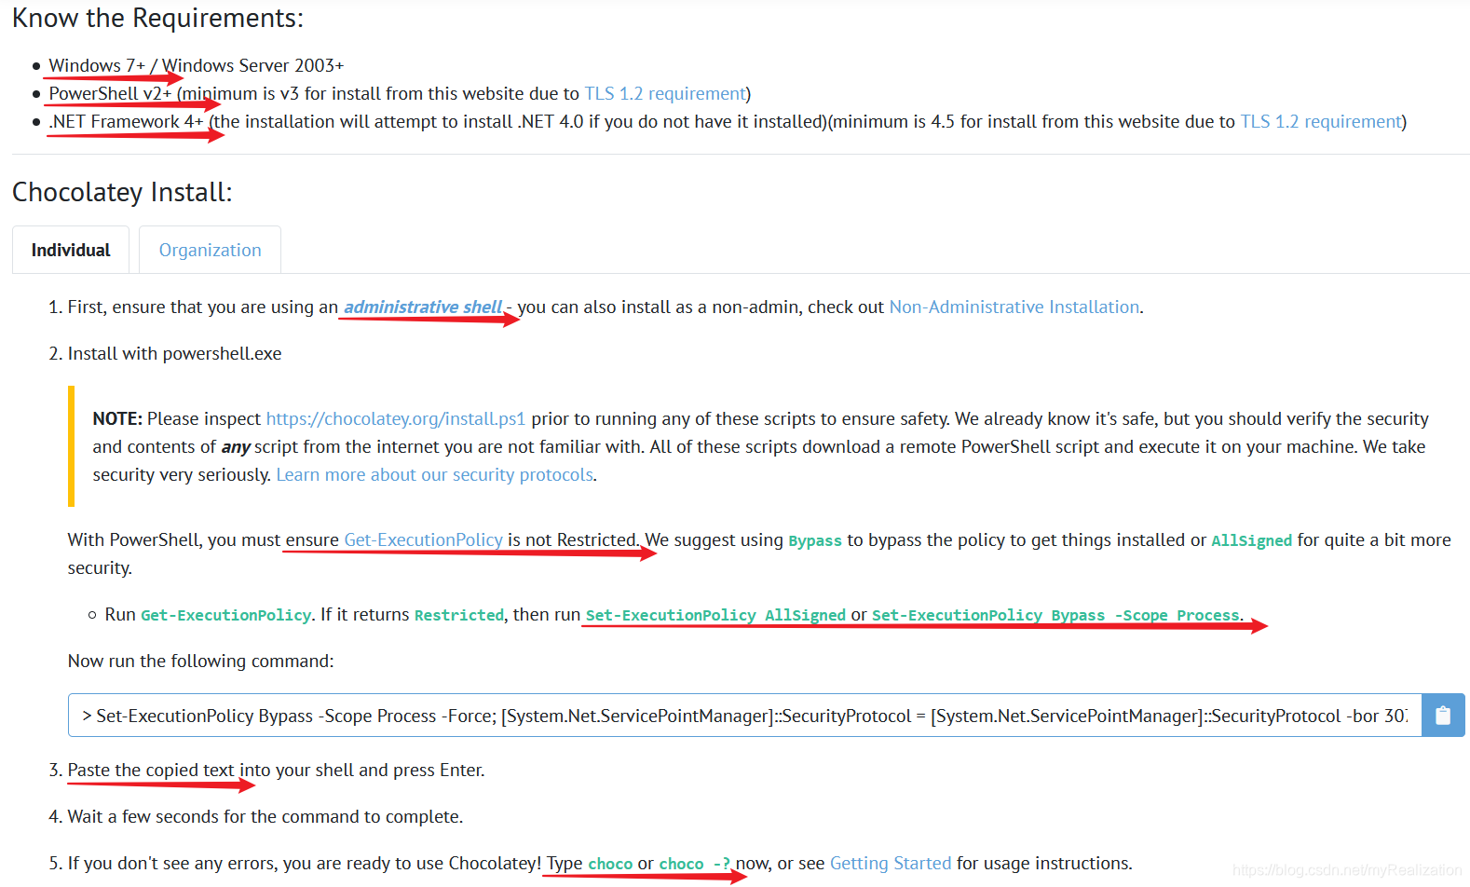The width and height of the screenshot is (1470, 887).
Task: Click the Get-ExecutionPolicy code in Run bullet
Action: (x=225, y=615)
